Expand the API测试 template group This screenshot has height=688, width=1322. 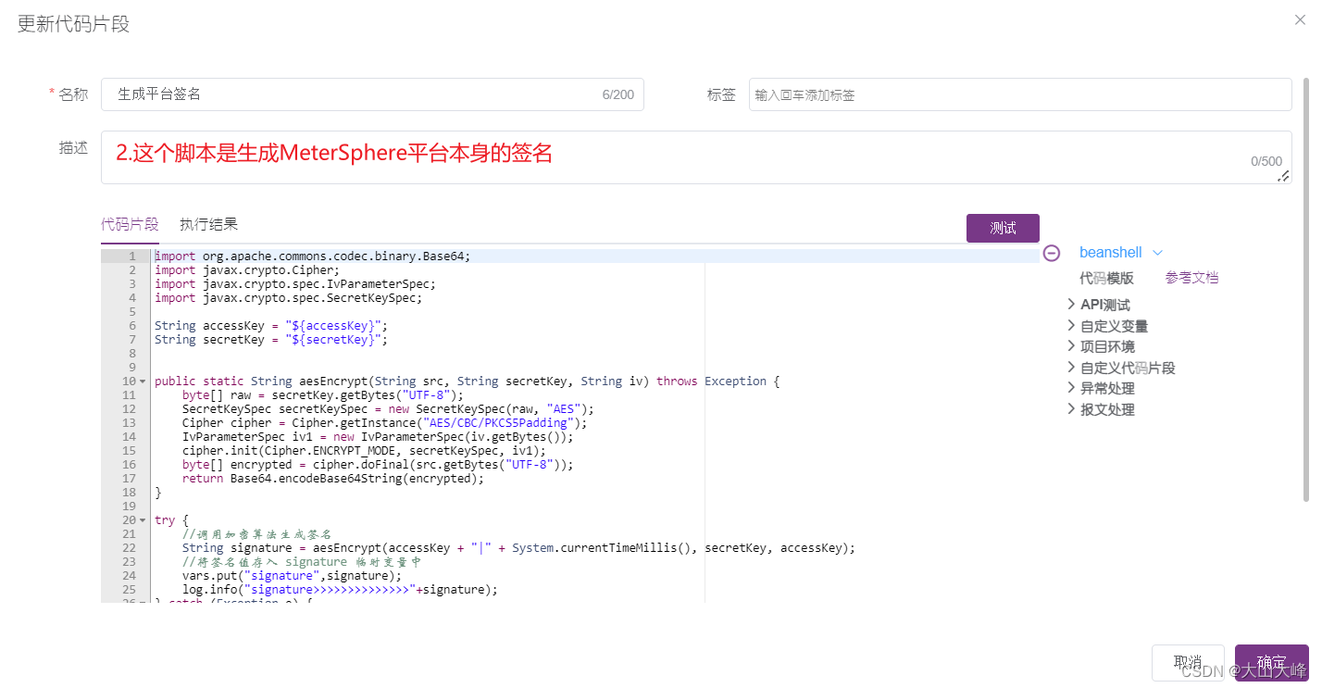[1099, 305]
